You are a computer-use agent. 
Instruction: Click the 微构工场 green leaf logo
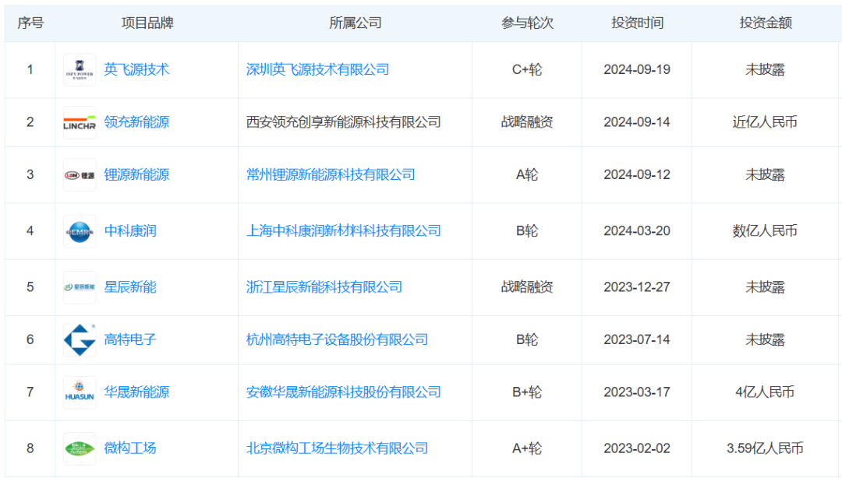click(80, 448)
